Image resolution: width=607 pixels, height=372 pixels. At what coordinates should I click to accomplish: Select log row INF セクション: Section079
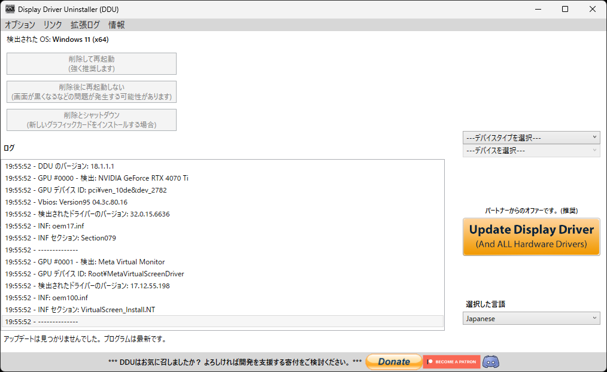[223, 238]
